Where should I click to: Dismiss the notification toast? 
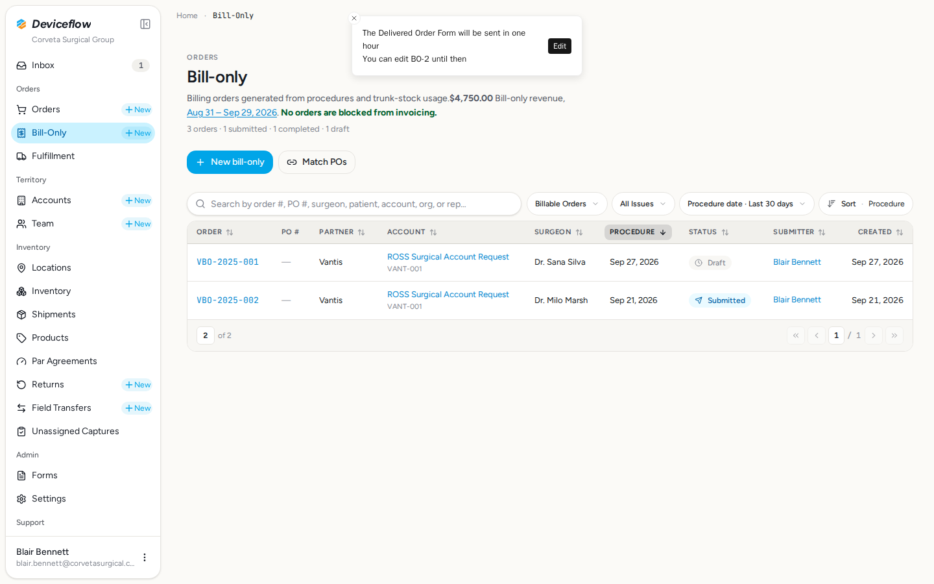(354, 18)
